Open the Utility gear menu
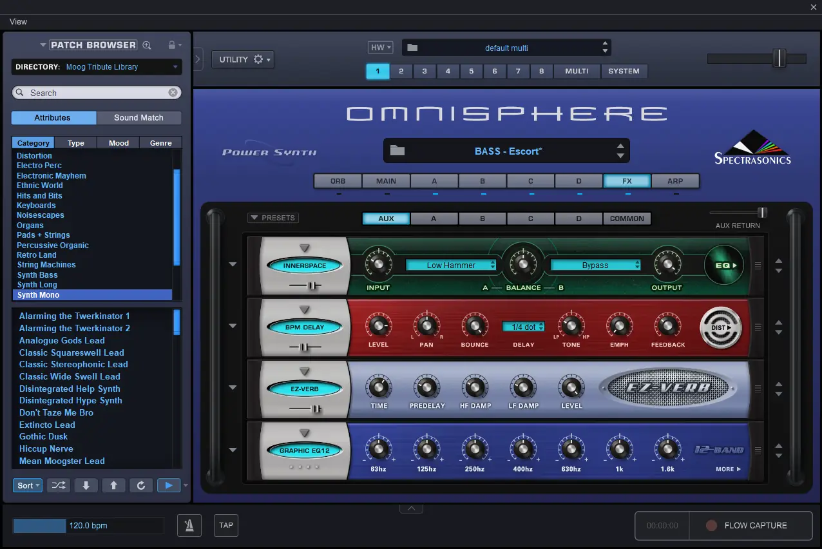Screen dimensions: 822x549 coord(242,59)
